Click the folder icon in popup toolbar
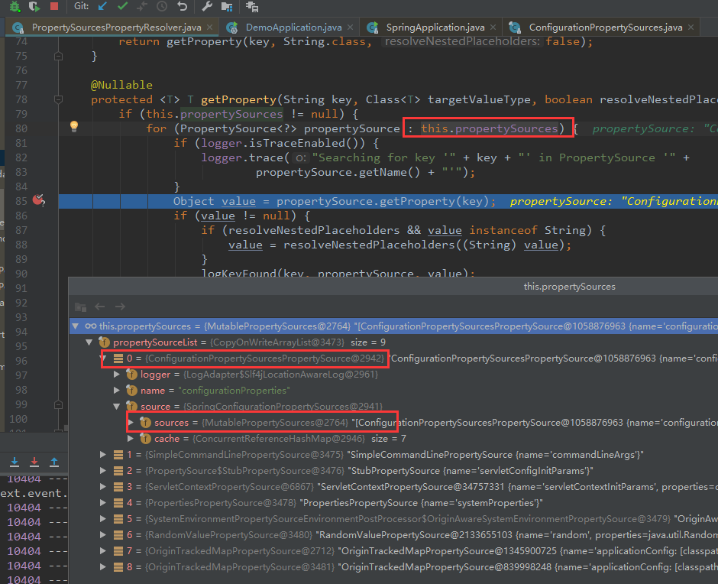The image size is (718, 584). pos(81,307)
